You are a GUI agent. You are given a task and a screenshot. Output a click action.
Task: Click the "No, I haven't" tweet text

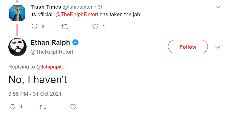(38, 80)
